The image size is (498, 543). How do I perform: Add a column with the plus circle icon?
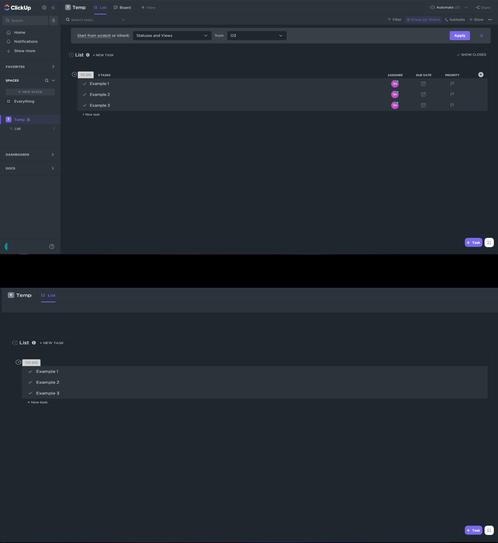tap(481, 75)
